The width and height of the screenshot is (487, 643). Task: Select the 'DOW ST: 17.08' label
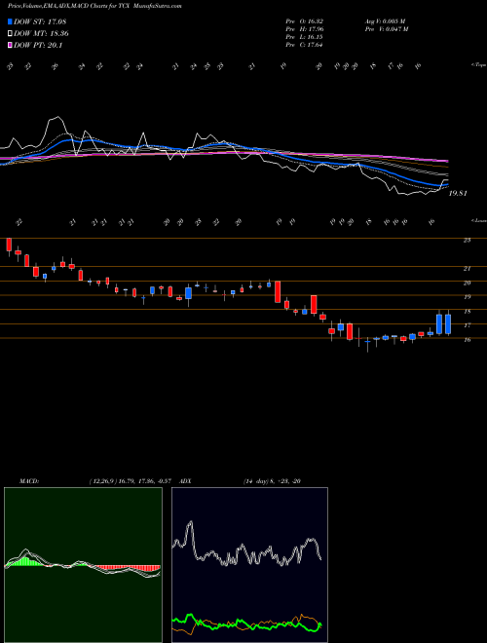[40, 21]
